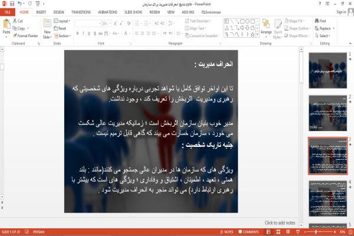Open Help with the question mark icon
The width and height of the screenshot is (354, 236).
320,4
